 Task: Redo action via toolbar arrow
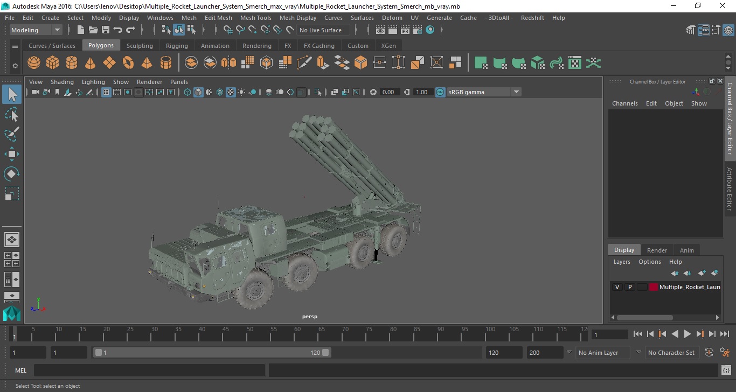coord(130,30)
